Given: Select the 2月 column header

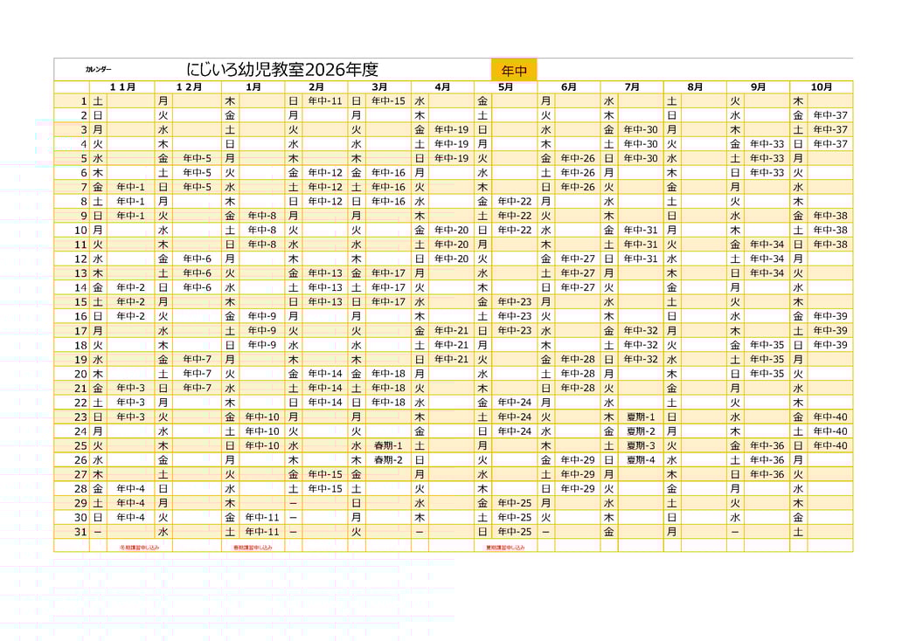Looking at the screenshot, I should click(316, 86).
